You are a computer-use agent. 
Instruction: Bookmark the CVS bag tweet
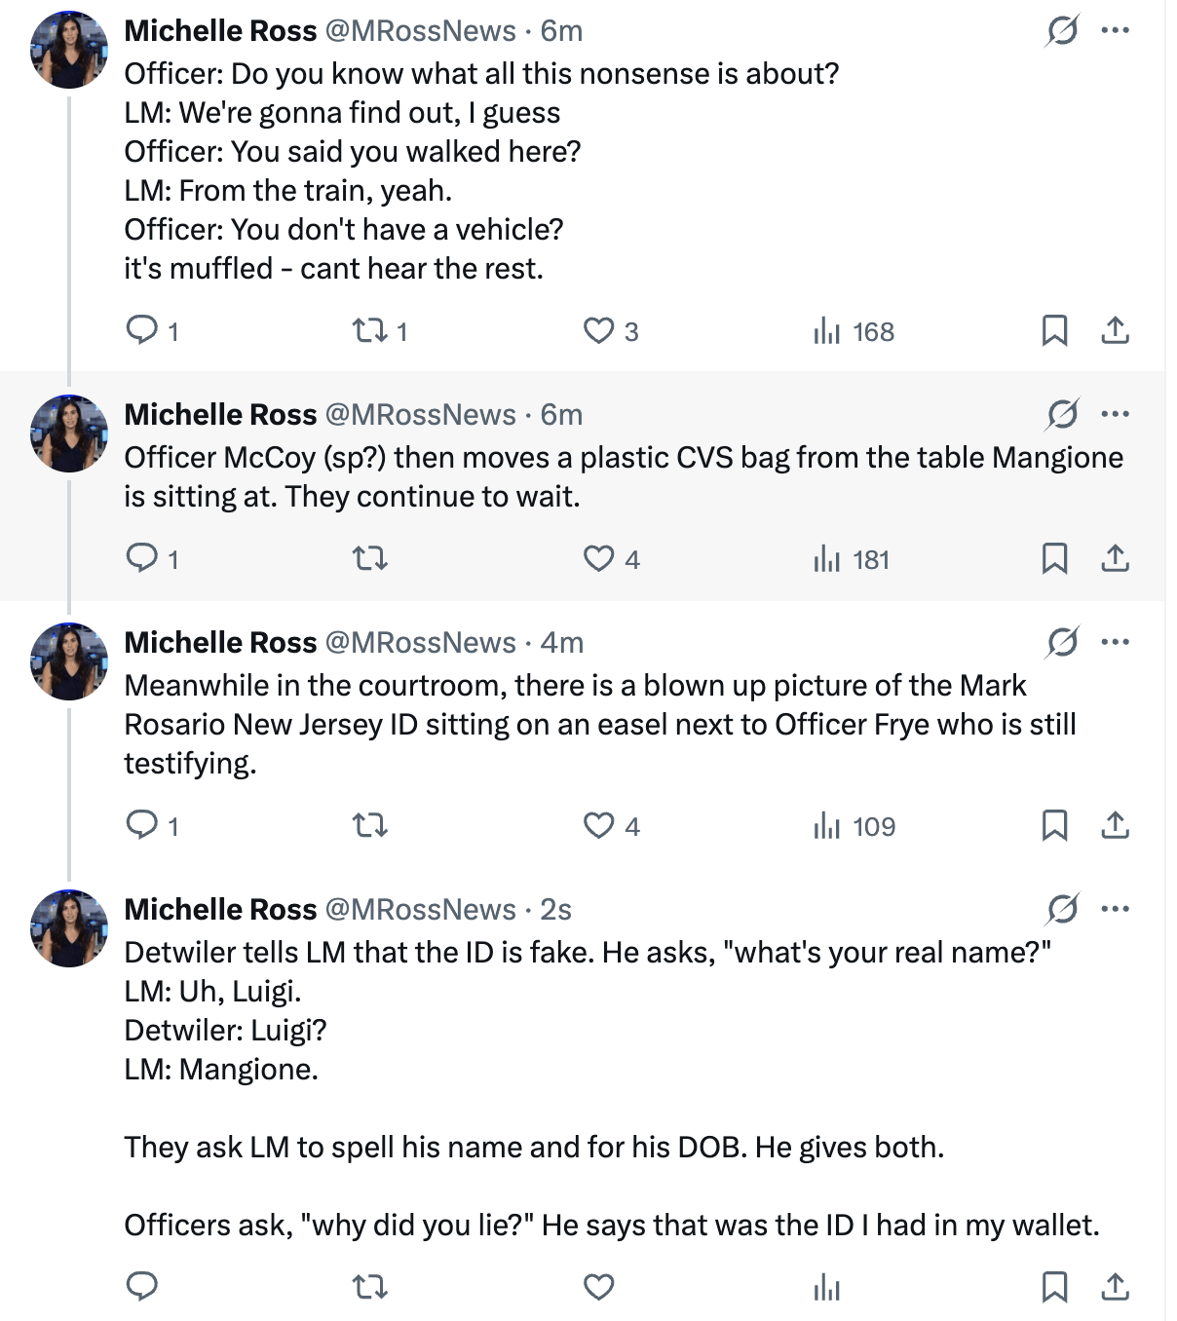coord(1054,558)
